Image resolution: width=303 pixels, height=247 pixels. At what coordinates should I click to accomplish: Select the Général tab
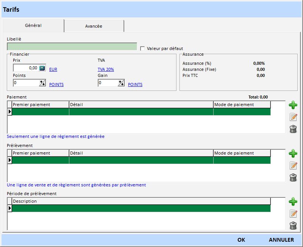(33, 26)
